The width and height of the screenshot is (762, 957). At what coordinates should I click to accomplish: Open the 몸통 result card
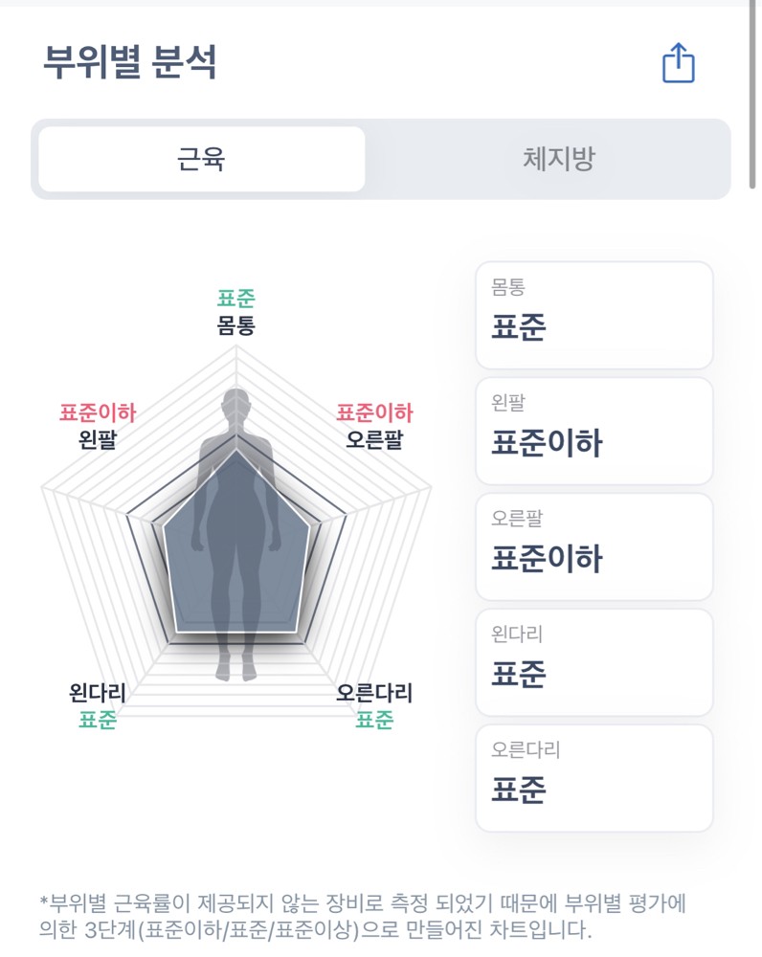(594, 315)
